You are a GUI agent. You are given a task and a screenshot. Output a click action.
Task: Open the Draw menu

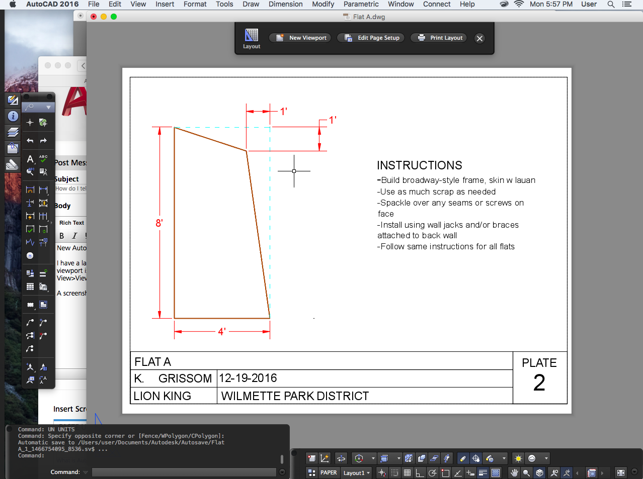click(x=251, y=4)
